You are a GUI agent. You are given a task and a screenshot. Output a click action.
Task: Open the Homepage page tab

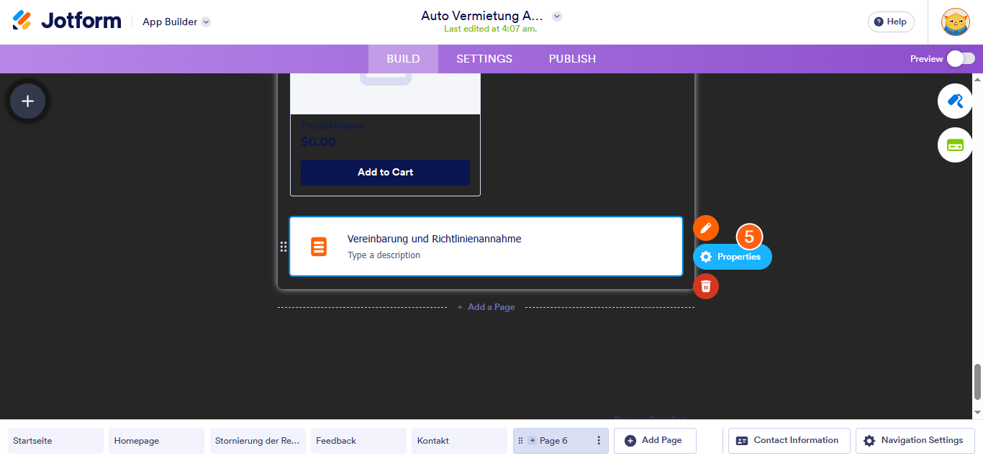pos(156,441)
